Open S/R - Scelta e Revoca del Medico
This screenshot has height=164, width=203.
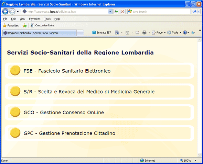[x=99, y=92]
